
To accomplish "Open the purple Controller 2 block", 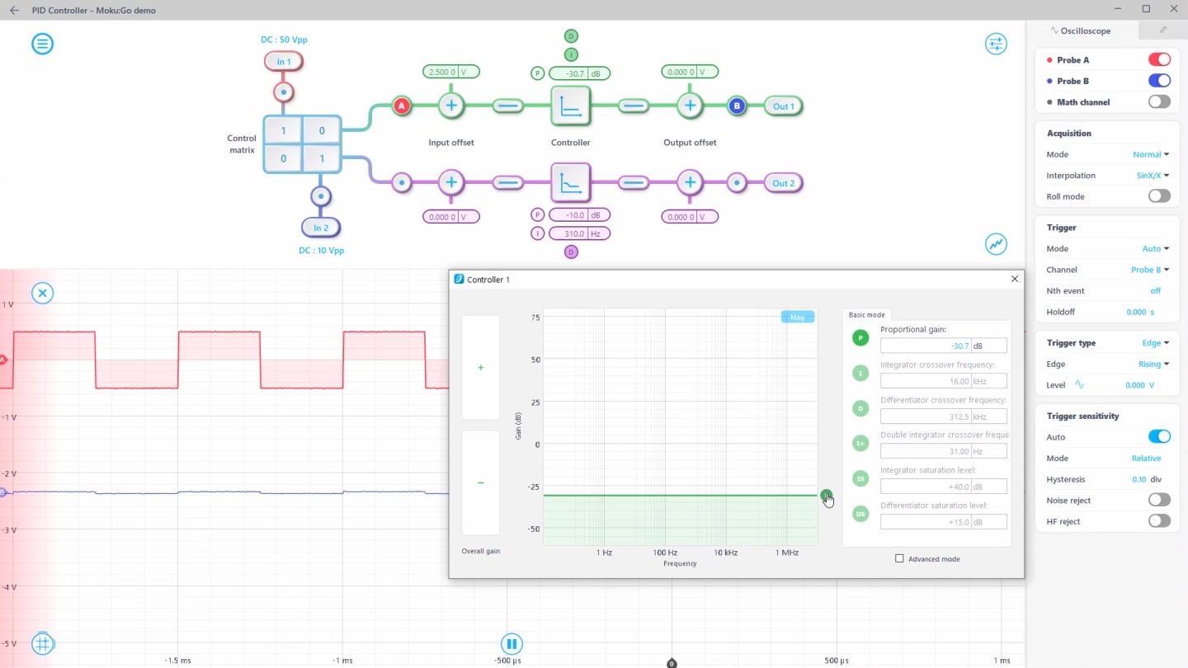I will [x=570, y=182].
